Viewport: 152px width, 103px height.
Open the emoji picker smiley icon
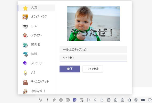(61, 100)
